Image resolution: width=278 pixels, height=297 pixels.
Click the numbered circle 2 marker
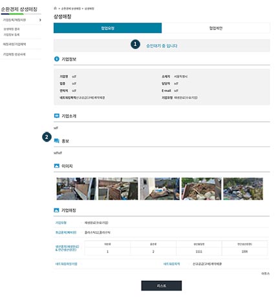(x=47, y=137)
